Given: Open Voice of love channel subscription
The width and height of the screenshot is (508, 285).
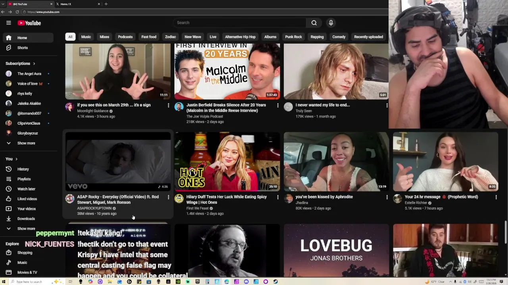Looking at the screenshot, I should coord(28,84).
